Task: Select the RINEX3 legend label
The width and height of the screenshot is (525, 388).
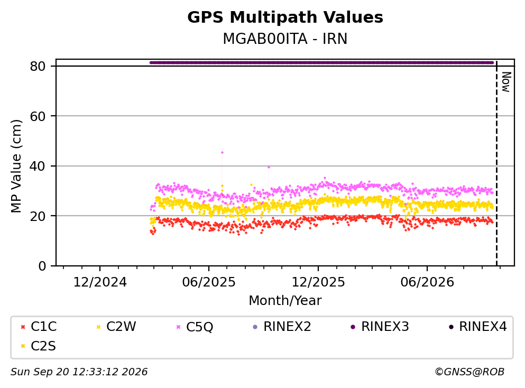Action: click(385, 327)
